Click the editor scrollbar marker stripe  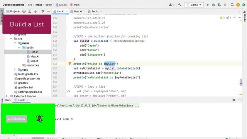241,82
